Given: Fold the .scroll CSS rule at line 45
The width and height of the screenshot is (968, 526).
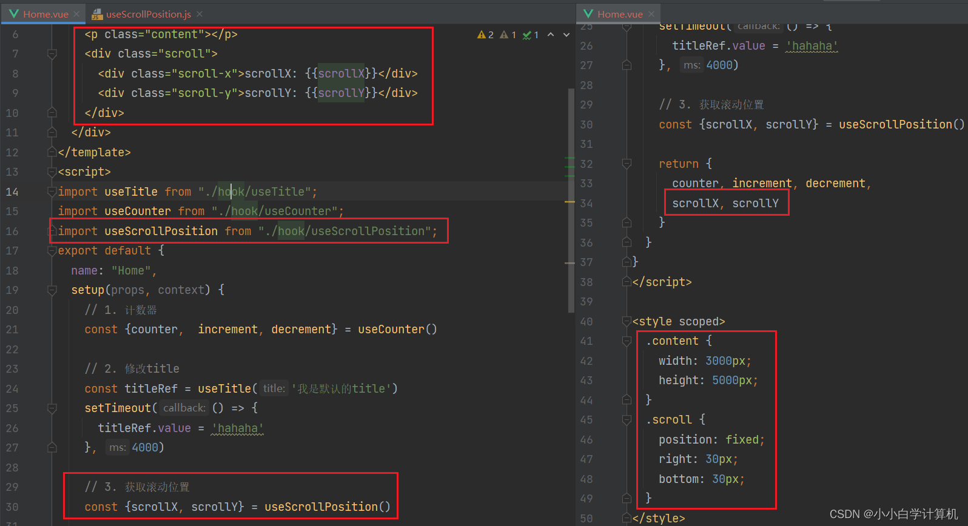Looking at the screenshot, I should (x=627, y=419).
